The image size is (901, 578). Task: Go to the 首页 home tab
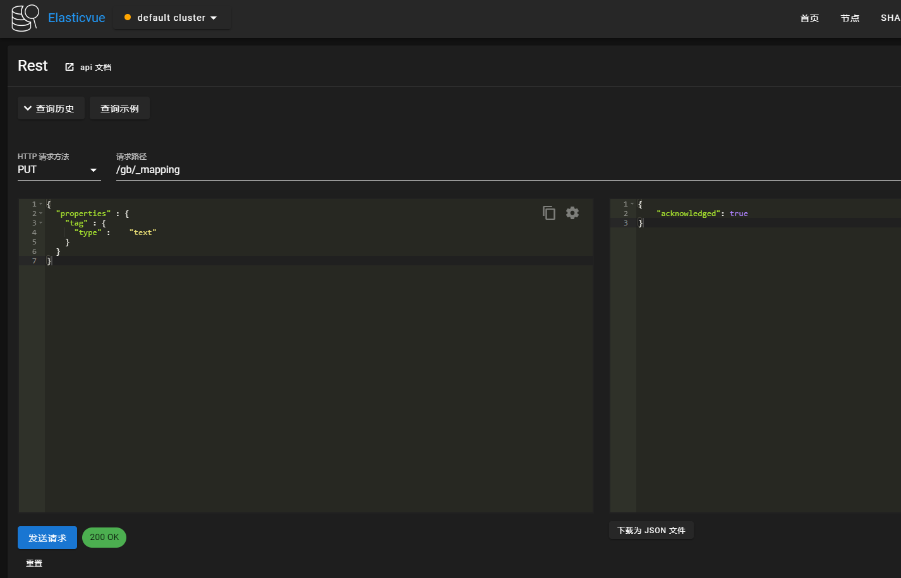click(809, 18)
